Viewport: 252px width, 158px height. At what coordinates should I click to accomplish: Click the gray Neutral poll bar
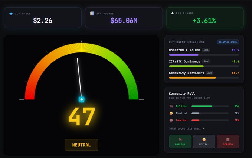coord(210,113)
